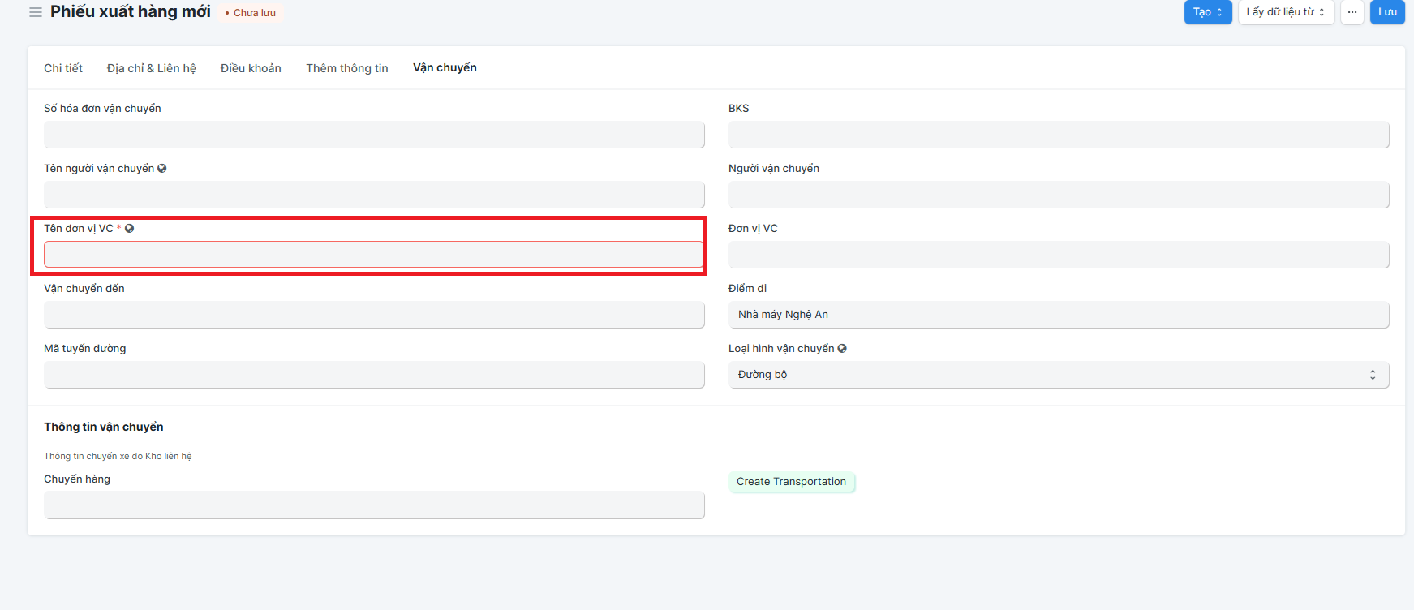Screen dimensions: 1414x610
Task: Click into the BKS input field
Action: pos(1058,135)
